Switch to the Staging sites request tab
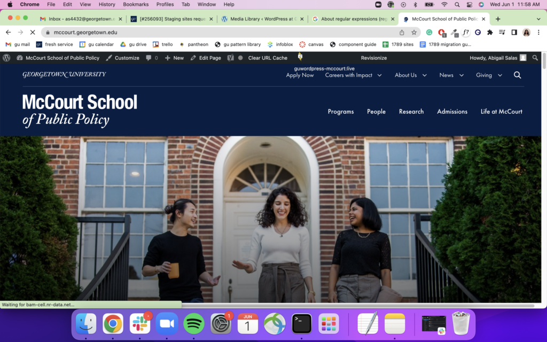Screen dimensions: 547x342 tap(171, 19)
